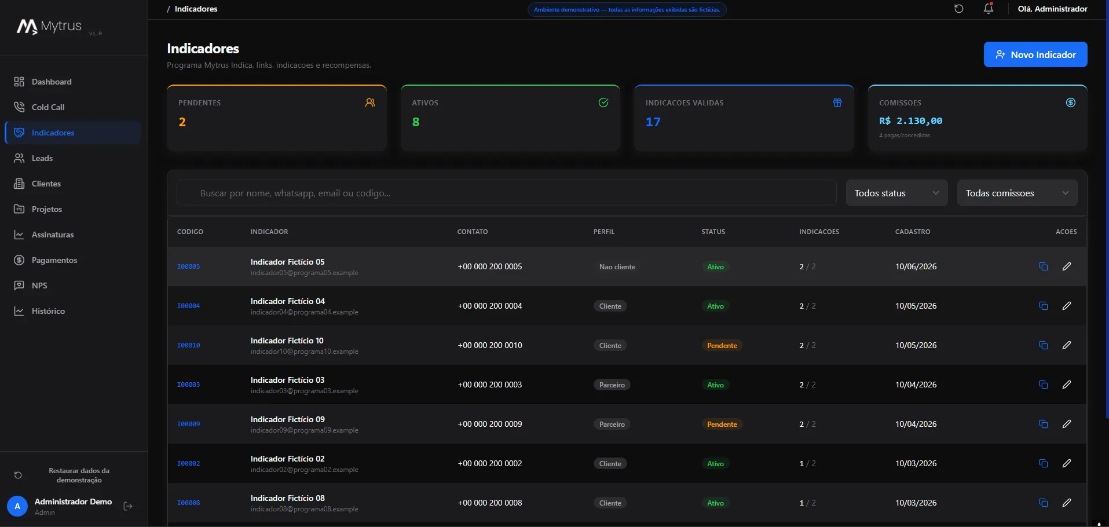Click the R$ 2.130,00 commission value
The width and height of the screenshot is (1109, 527).
click(x=910, y=120)
